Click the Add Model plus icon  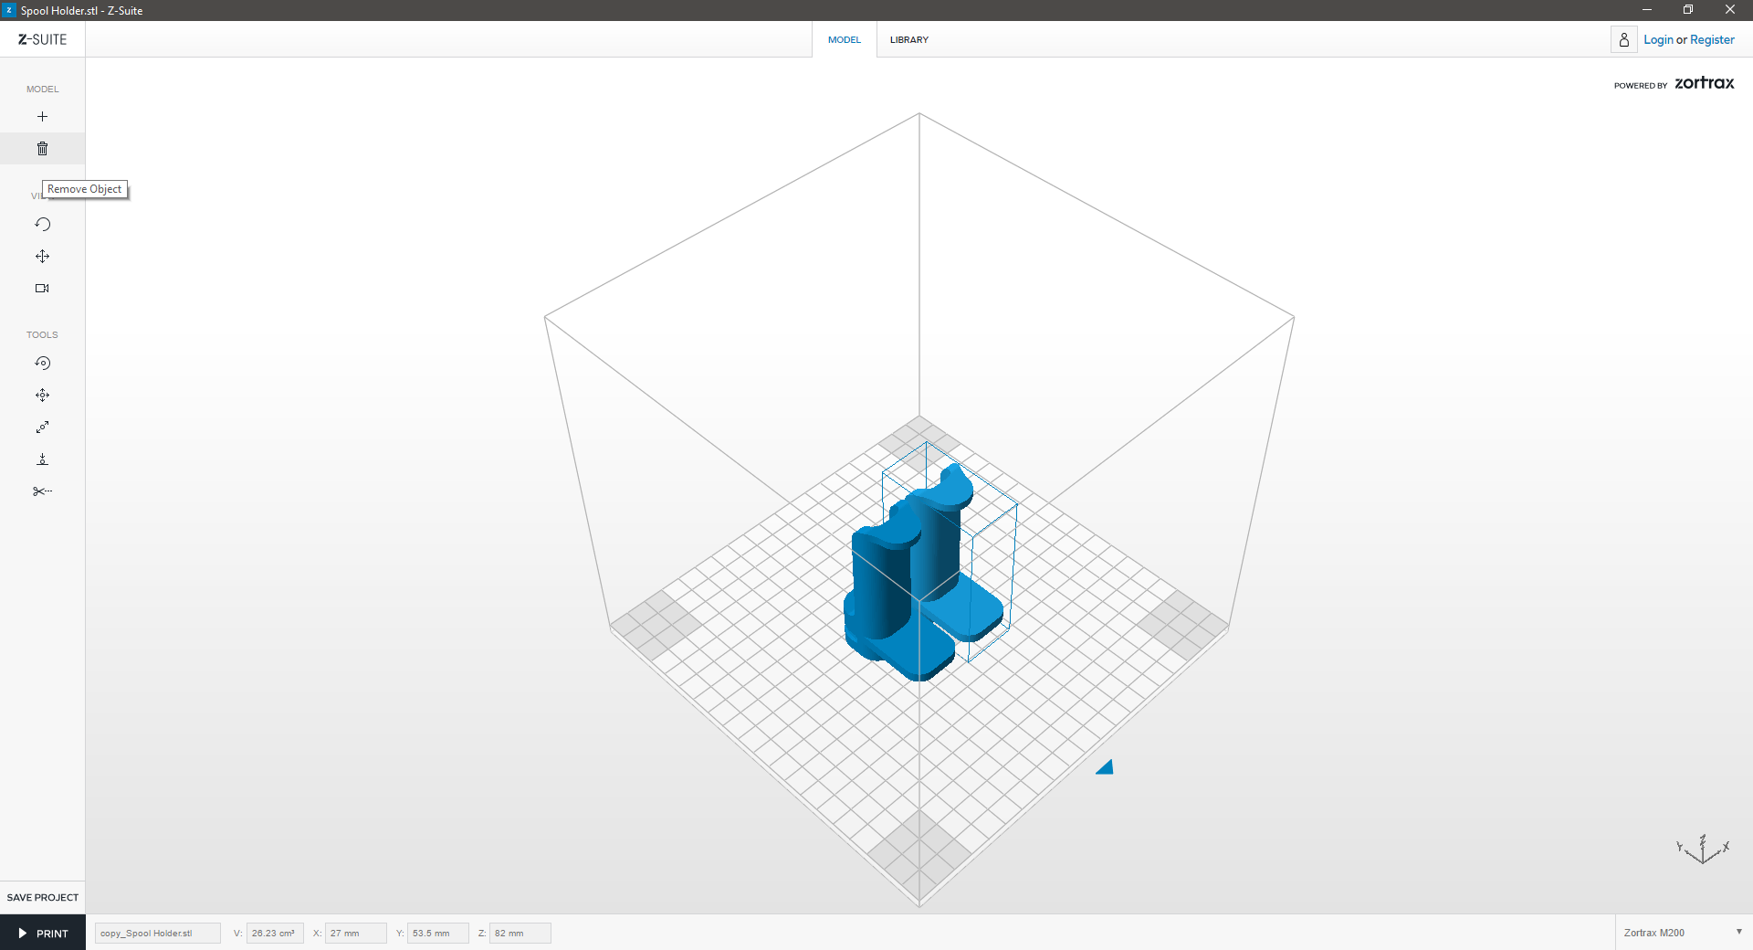tap(42, 117)
